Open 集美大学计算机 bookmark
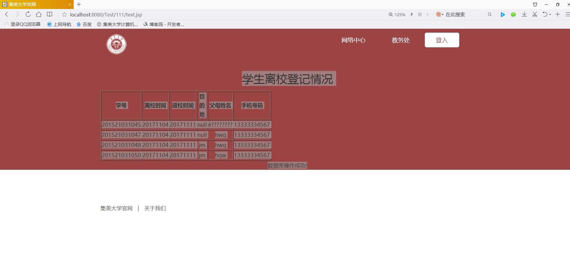Screen dimensions: 570x277 pos(117,24)
